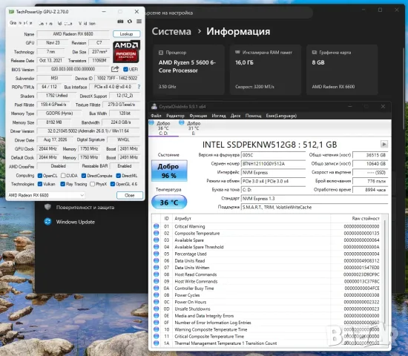Click the Windows Update icon in sidebar
The width and height of the screenshot is (408, 356).
pos(48,222)
